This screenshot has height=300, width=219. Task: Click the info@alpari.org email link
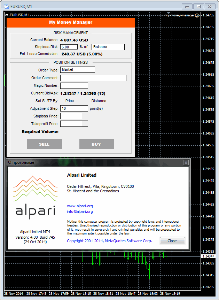pyautogui.click(x=80, y=211)
